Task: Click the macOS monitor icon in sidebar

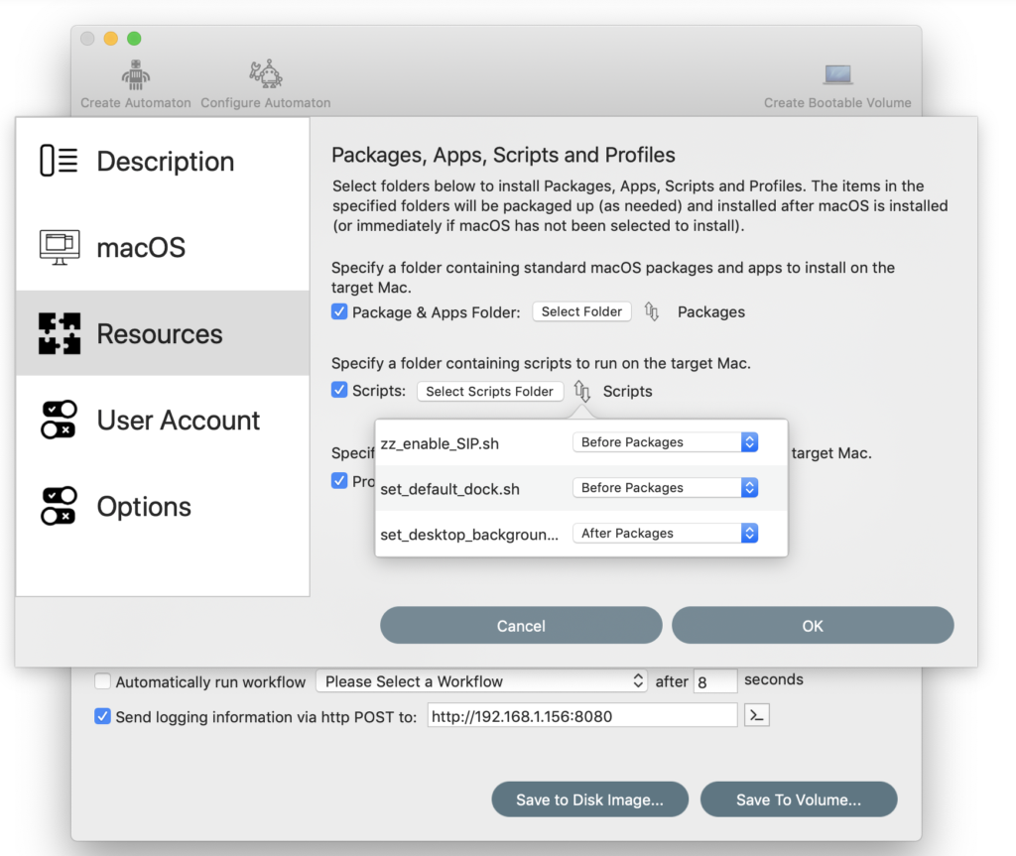Action: click(x=60, y=247)
